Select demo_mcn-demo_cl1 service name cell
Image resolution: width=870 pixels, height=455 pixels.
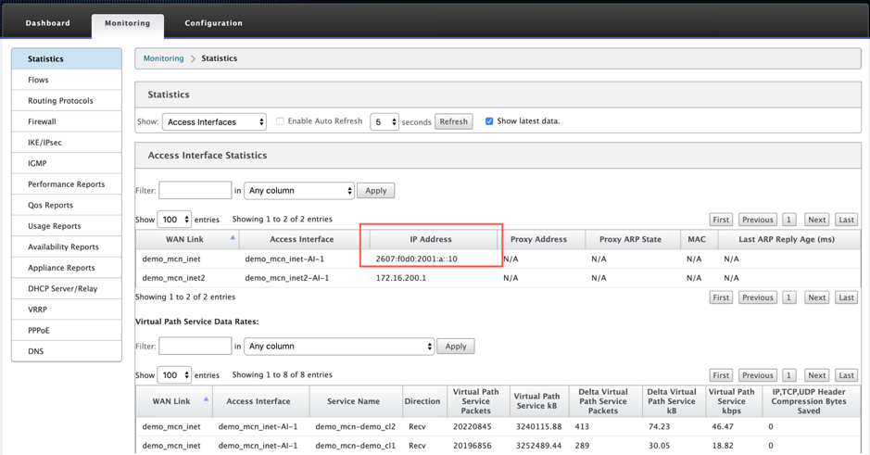click(356, 446)
